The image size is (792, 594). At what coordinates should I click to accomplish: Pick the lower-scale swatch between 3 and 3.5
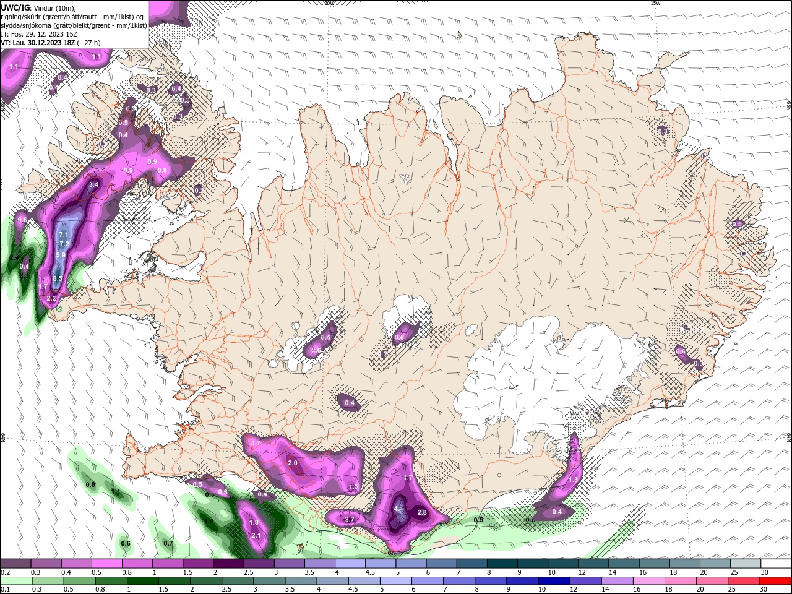[x=269, y=581]
